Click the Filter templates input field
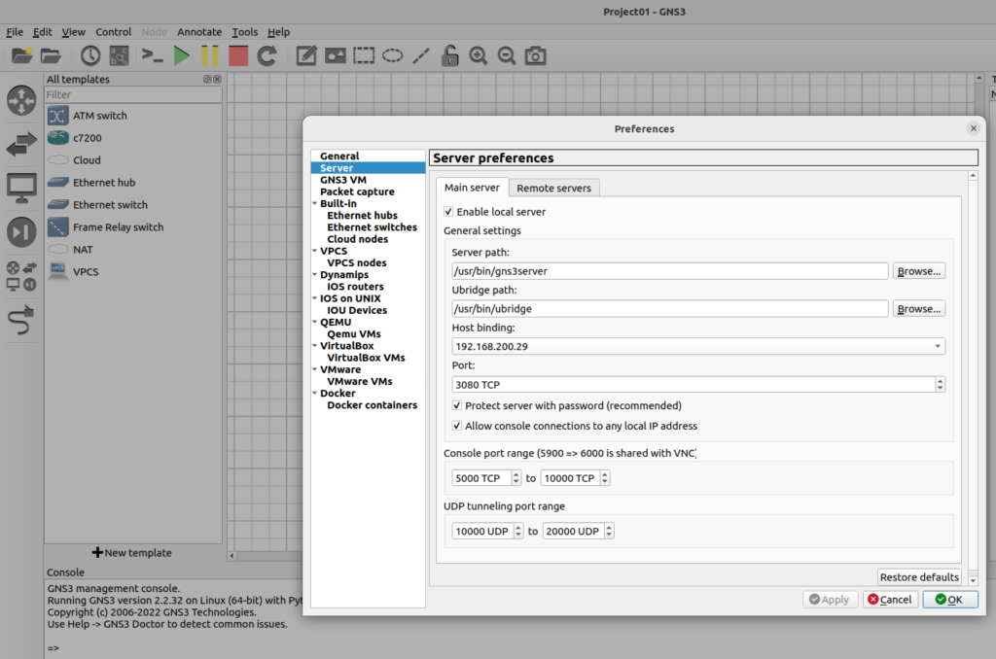The height and width of the screenshot is (659, 996). (133, 95)
